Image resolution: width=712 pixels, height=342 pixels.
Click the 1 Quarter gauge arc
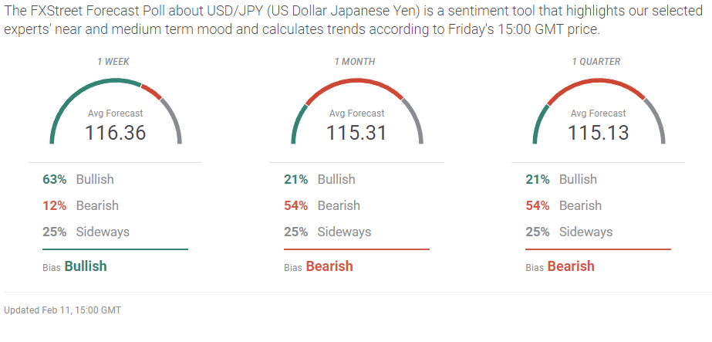click(x=599, y=80)
